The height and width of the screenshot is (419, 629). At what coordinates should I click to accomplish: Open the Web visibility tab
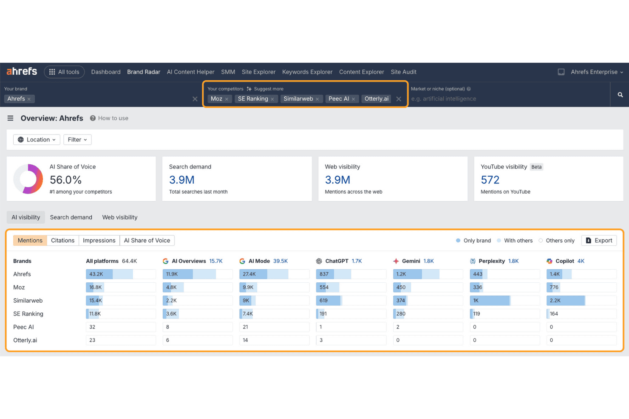coord(120,217)
